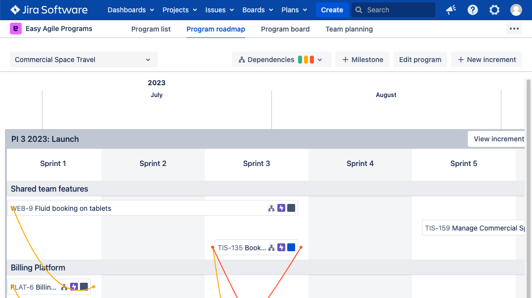Image resolution: width=532 pixels, height=298 pixels.
Task: Click the Search field in top bar
Action: point(393,10)
